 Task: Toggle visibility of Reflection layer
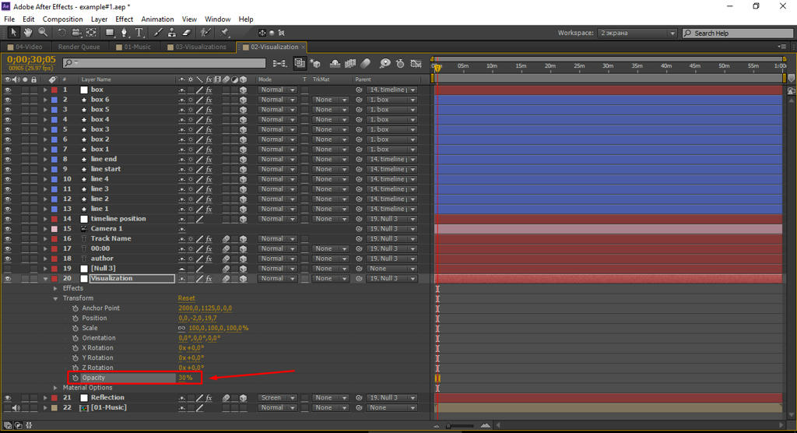point(8,398)
